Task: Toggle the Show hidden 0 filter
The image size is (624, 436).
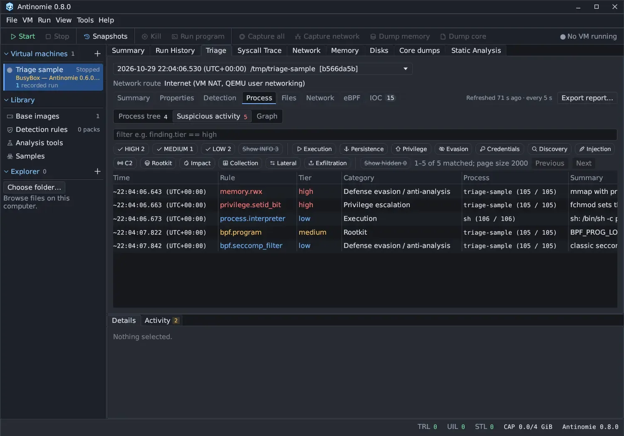Action: point(385,163)
